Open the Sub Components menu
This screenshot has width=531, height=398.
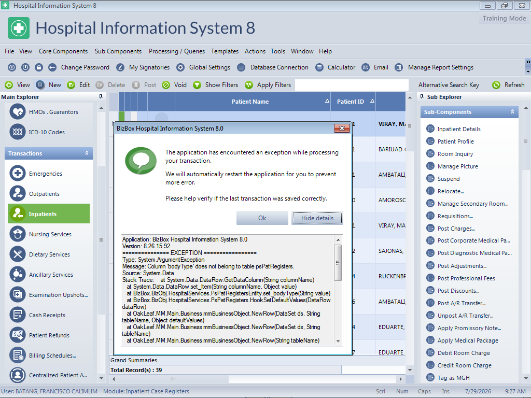click(118, 51)
